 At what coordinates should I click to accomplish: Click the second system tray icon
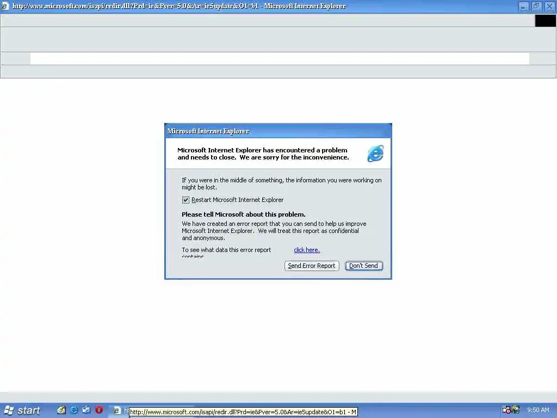point(516,409)
